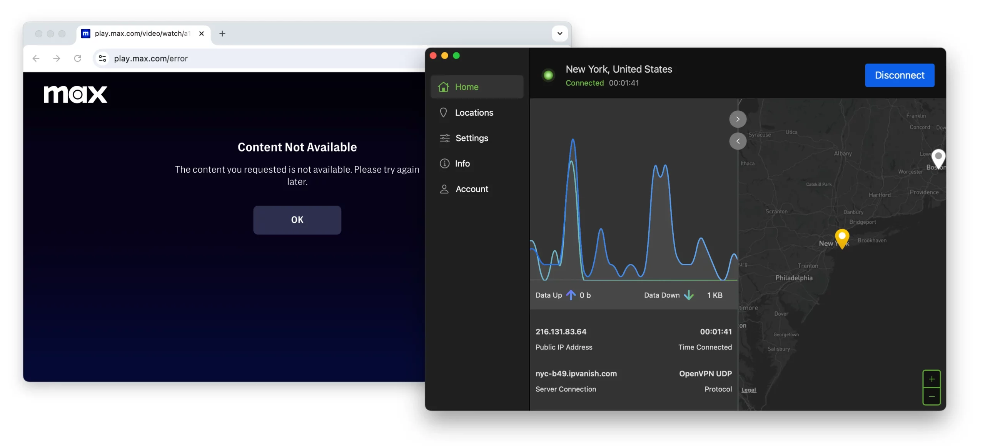The width and height of the screenshot is (985, 446).
Task: Select the play.max.com browser tab
Action: tap(143, 34)
